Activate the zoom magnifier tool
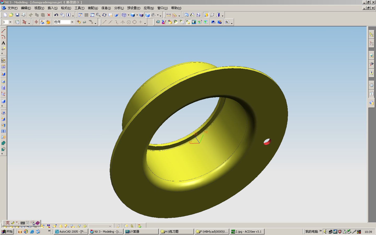 click(98, 15)
